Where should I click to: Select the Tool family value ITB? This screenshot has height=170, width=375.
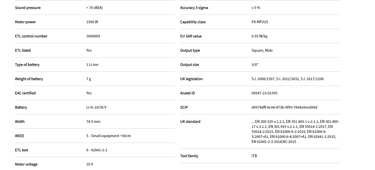click(x=254, y=156)
